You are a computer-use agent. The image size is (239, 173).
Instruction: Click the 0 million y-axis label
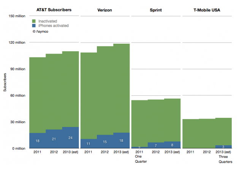click(19, 149)
